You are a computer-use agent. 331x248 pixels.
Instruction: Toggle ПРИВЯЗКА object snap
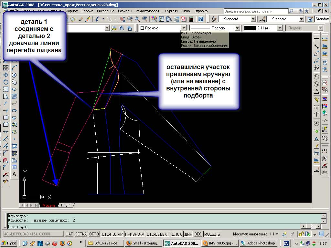tap(134, 234)
